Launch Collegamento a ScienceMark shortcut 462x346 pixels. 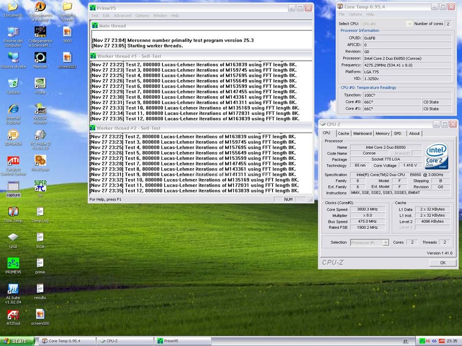40,37
